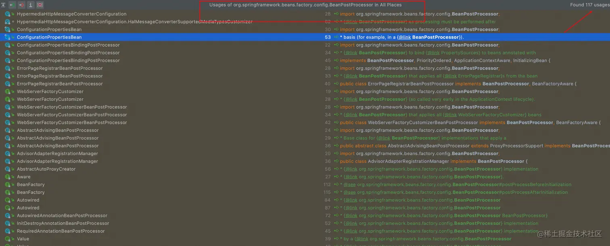Viewport: 610px width, 246px height.
Task: Click usage arrow icon on line 40
Action: (336, 84)
